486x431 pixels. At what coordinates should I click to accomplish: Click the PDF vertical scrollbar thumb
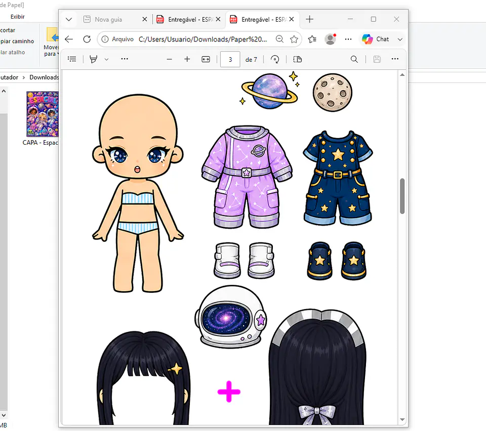pyautogui.click(x=402, y=196)
